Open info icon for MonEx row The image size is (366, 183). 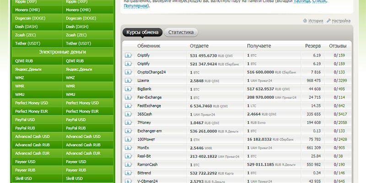coord(128,148)
